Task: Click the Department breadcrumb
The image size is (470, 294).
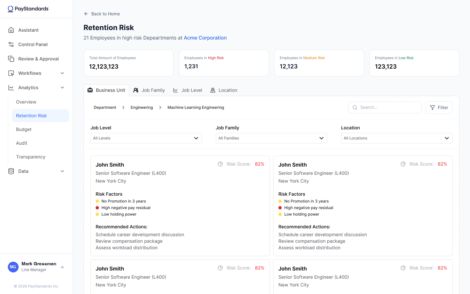Action: tap(105, 107)
